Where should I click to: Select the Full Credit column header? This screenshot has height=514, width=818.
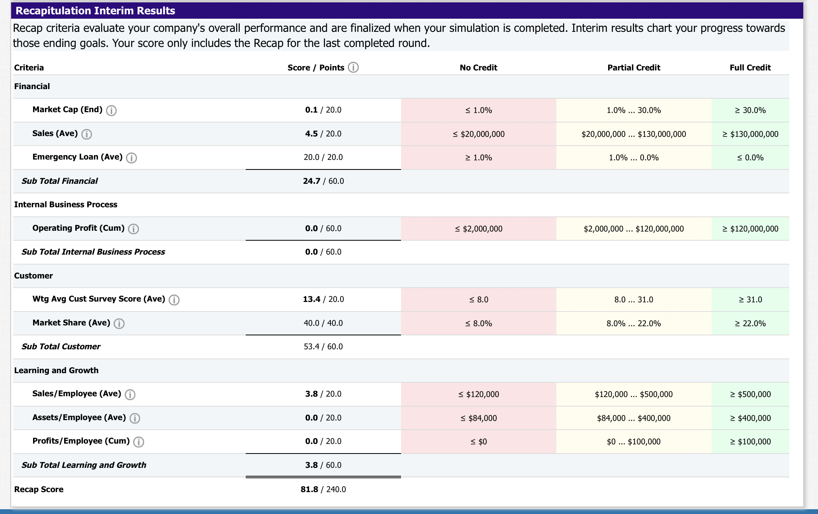click(750, 68)
